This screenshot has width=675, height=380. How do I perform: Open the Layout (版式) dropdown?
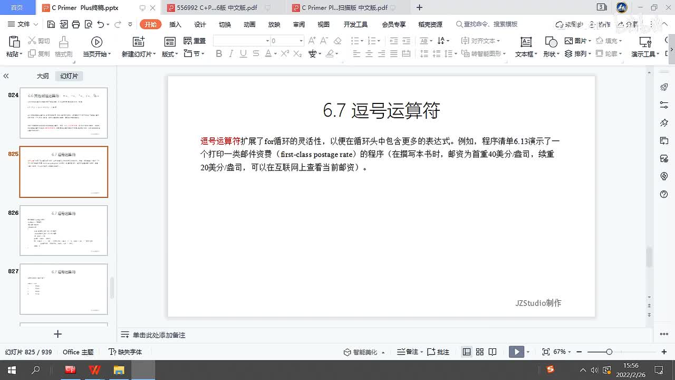click(170, 54)
